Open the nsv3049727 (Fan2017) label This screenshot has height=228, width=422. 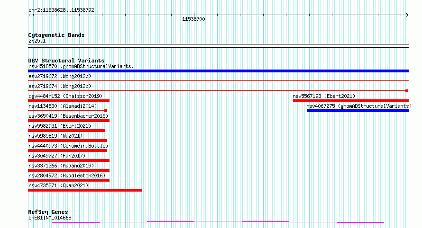point(57,156)
